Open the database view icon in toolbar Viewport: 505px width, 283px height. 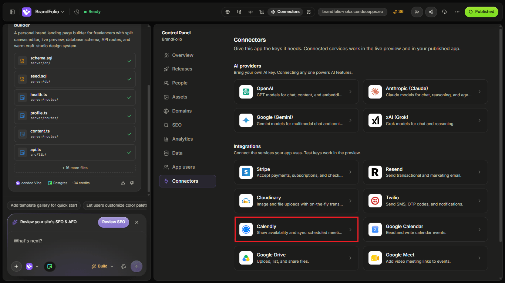click(x=262, y=12)
